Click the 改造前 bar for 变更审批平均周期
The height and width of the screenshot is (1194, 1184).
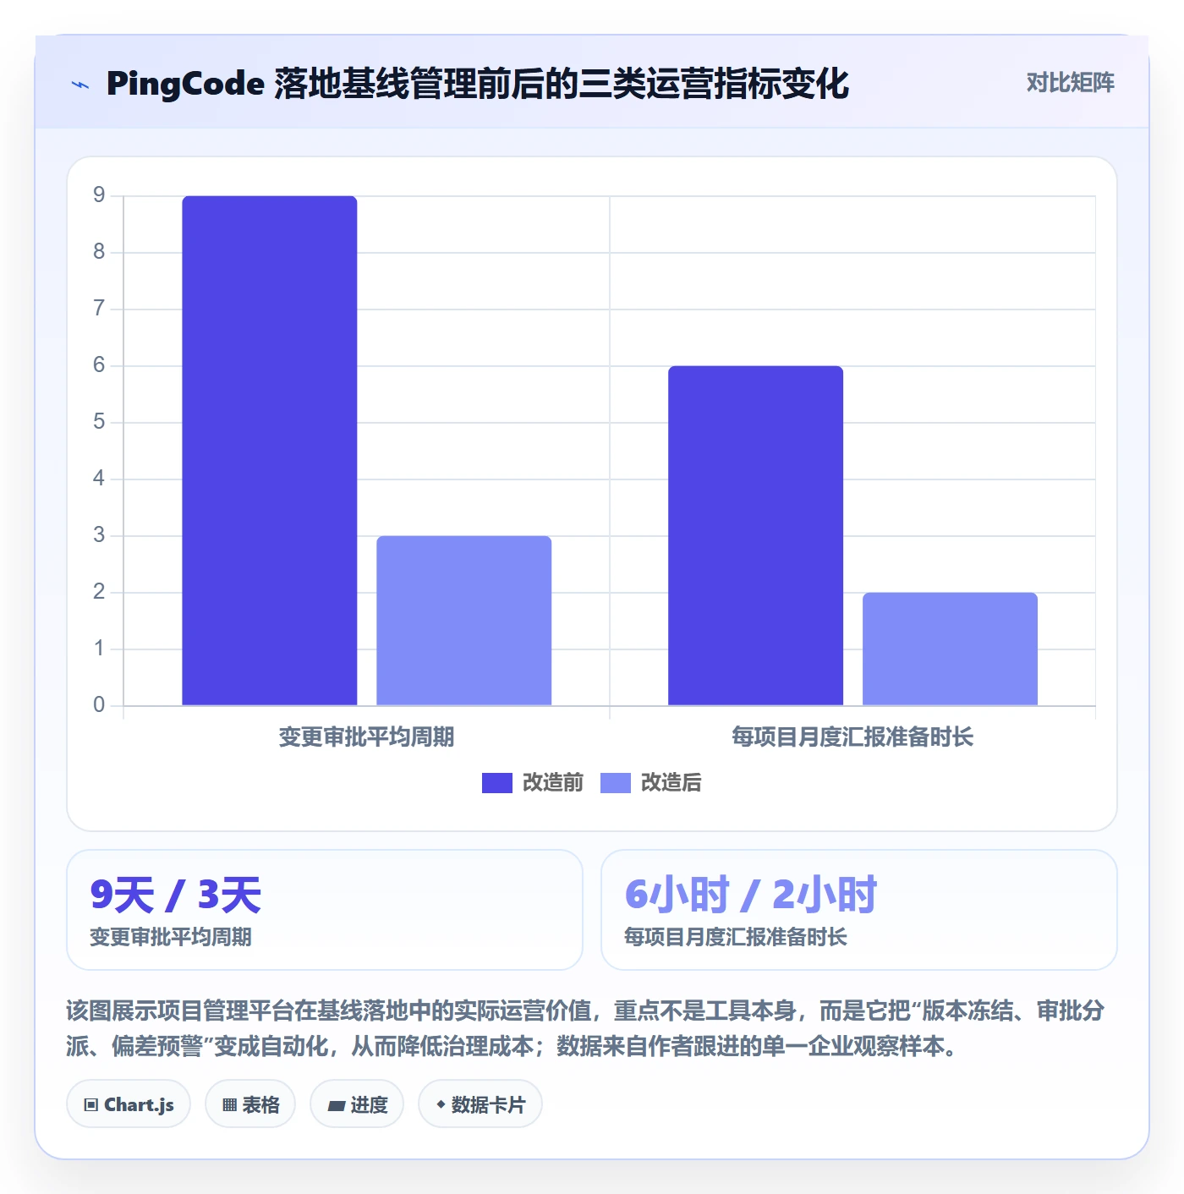270,451
